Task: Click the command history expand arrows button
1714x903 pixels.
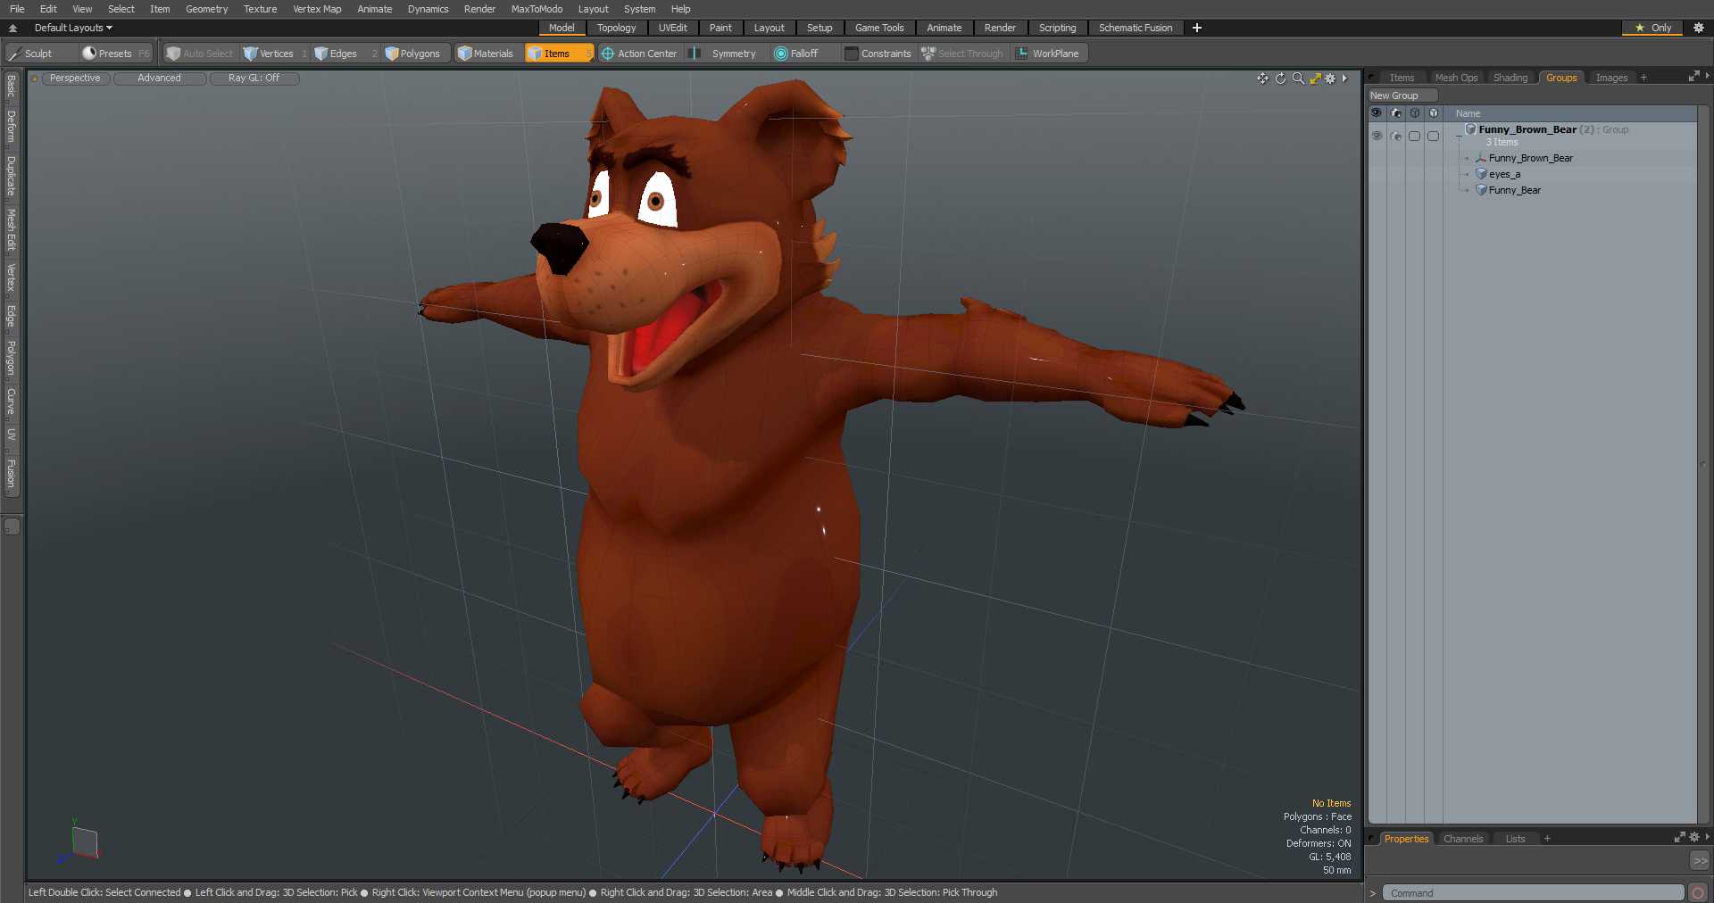Action: [x=1700, y=860]
